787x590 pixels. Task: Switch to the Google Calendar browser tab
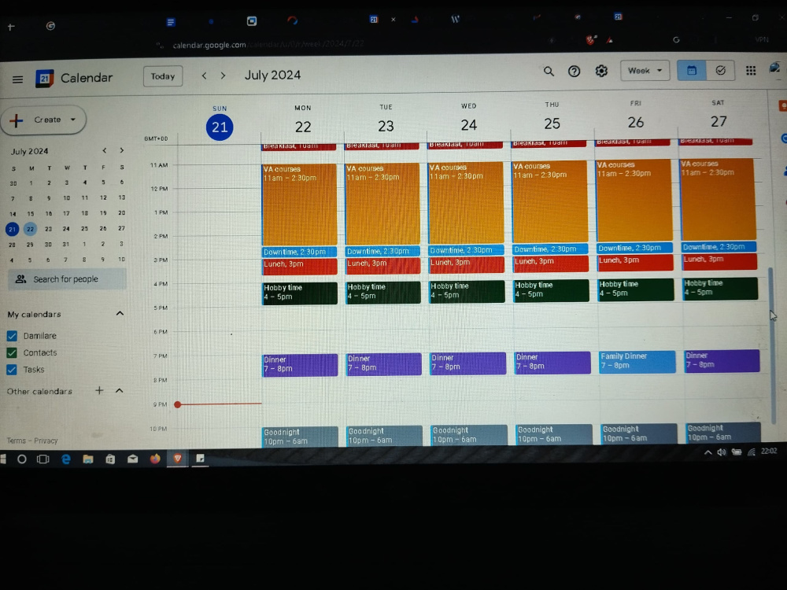(373, 20)
